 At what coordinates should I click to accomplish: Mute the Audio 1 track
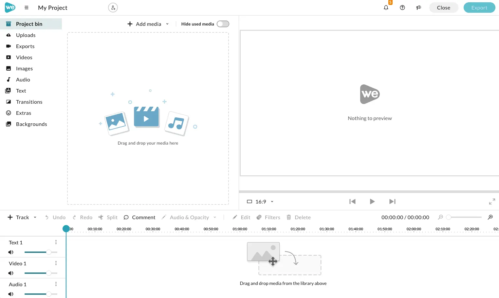pos(11,294)
